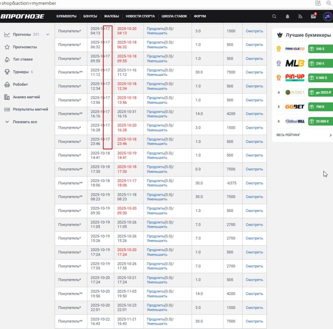
Task: Open the БУКМЕКЕРЫ menu
Action: [67, 17]
